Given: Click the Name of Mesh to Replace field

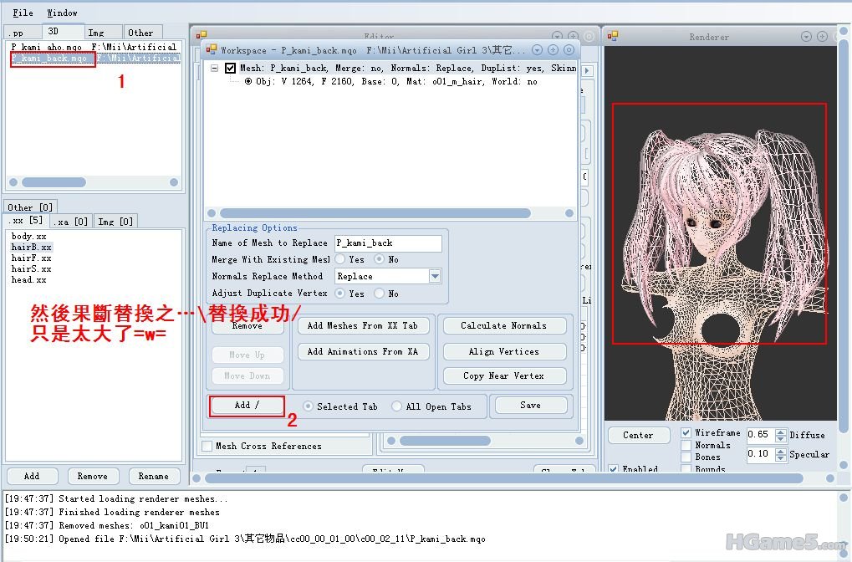Looking at the screenshot, I should click(388, 243).
